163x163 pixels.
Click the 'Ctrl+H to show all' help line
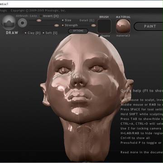tap(135, 138)
